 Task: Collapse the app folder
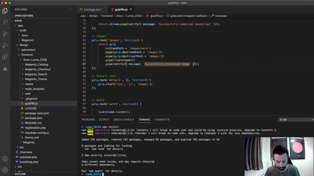point(44,25)
